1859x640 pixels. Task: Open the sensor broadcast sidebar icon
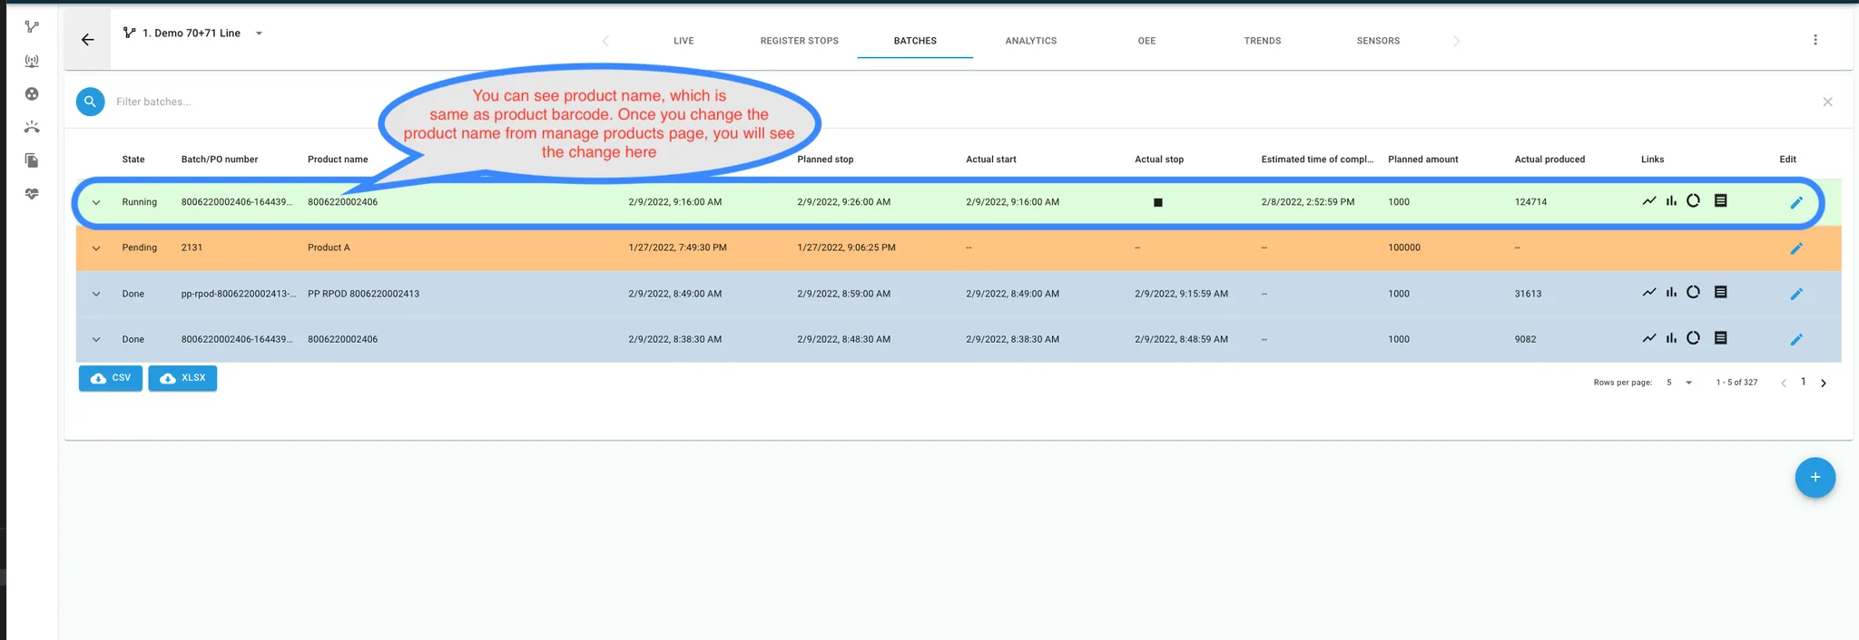[x=32, y=62]
